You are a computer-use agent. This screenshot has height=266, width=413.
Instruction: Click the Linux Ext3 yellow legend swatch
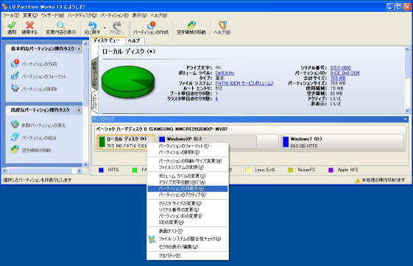point(248,170)
